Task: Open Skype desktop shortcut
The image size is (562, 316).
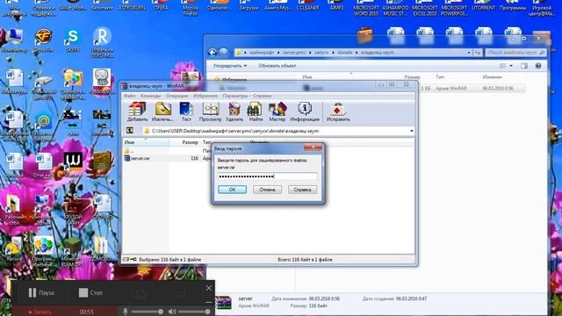Action: [73, 40]
